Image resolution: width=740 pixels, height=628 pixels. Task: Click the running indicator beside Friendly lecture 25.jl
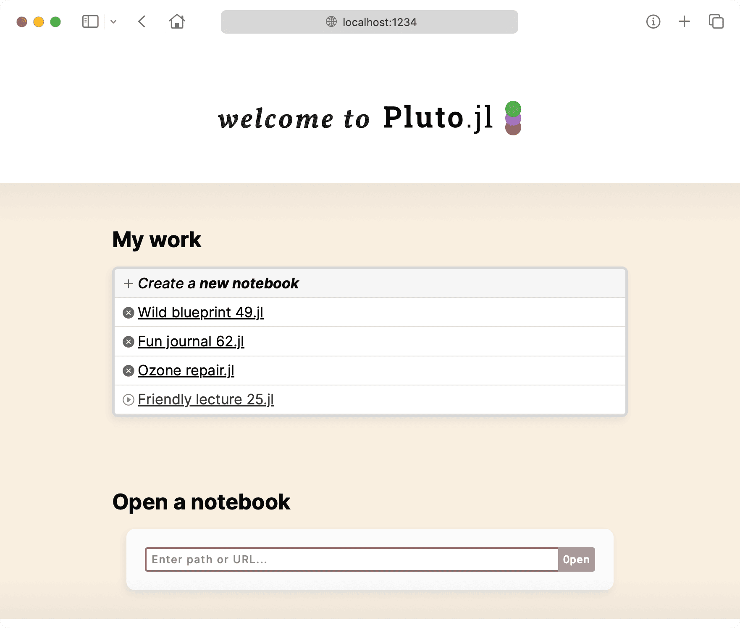[129, 399]
